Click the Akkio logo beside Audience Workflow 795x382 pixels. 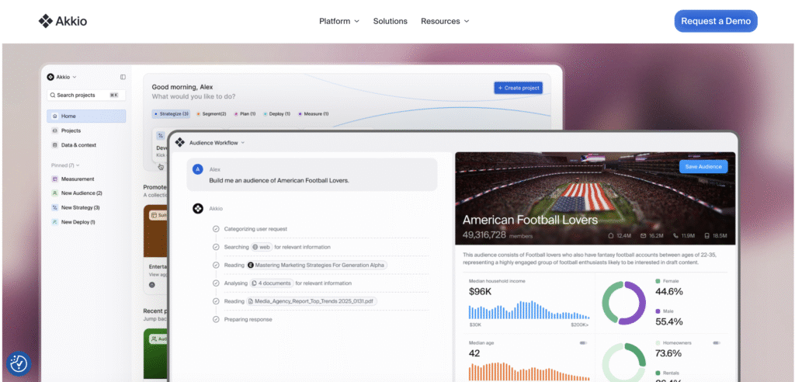[179, 143]
